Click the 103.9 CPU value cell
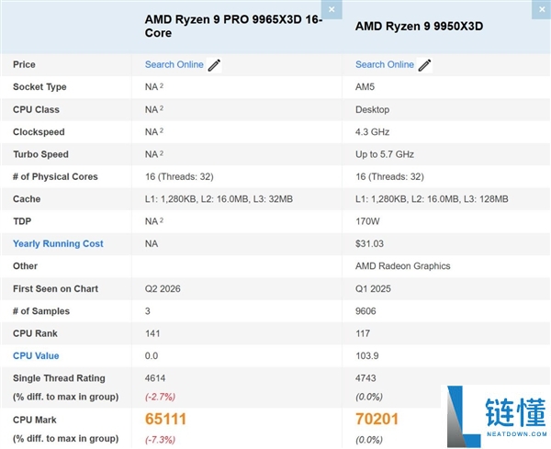The width and height of the screenshot is (551, 449). [x=367, y=356]
